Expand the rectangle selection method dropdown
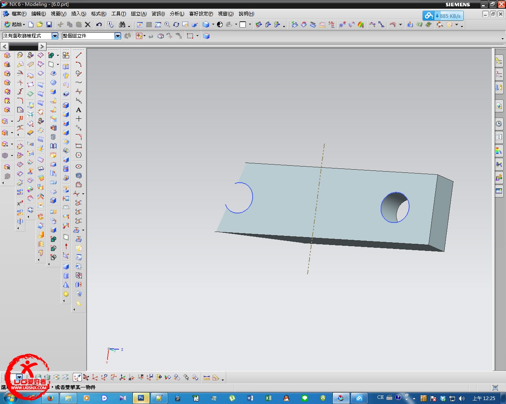Image resolution: width=506 pixels, height=404 pixels. coord(197,36)
